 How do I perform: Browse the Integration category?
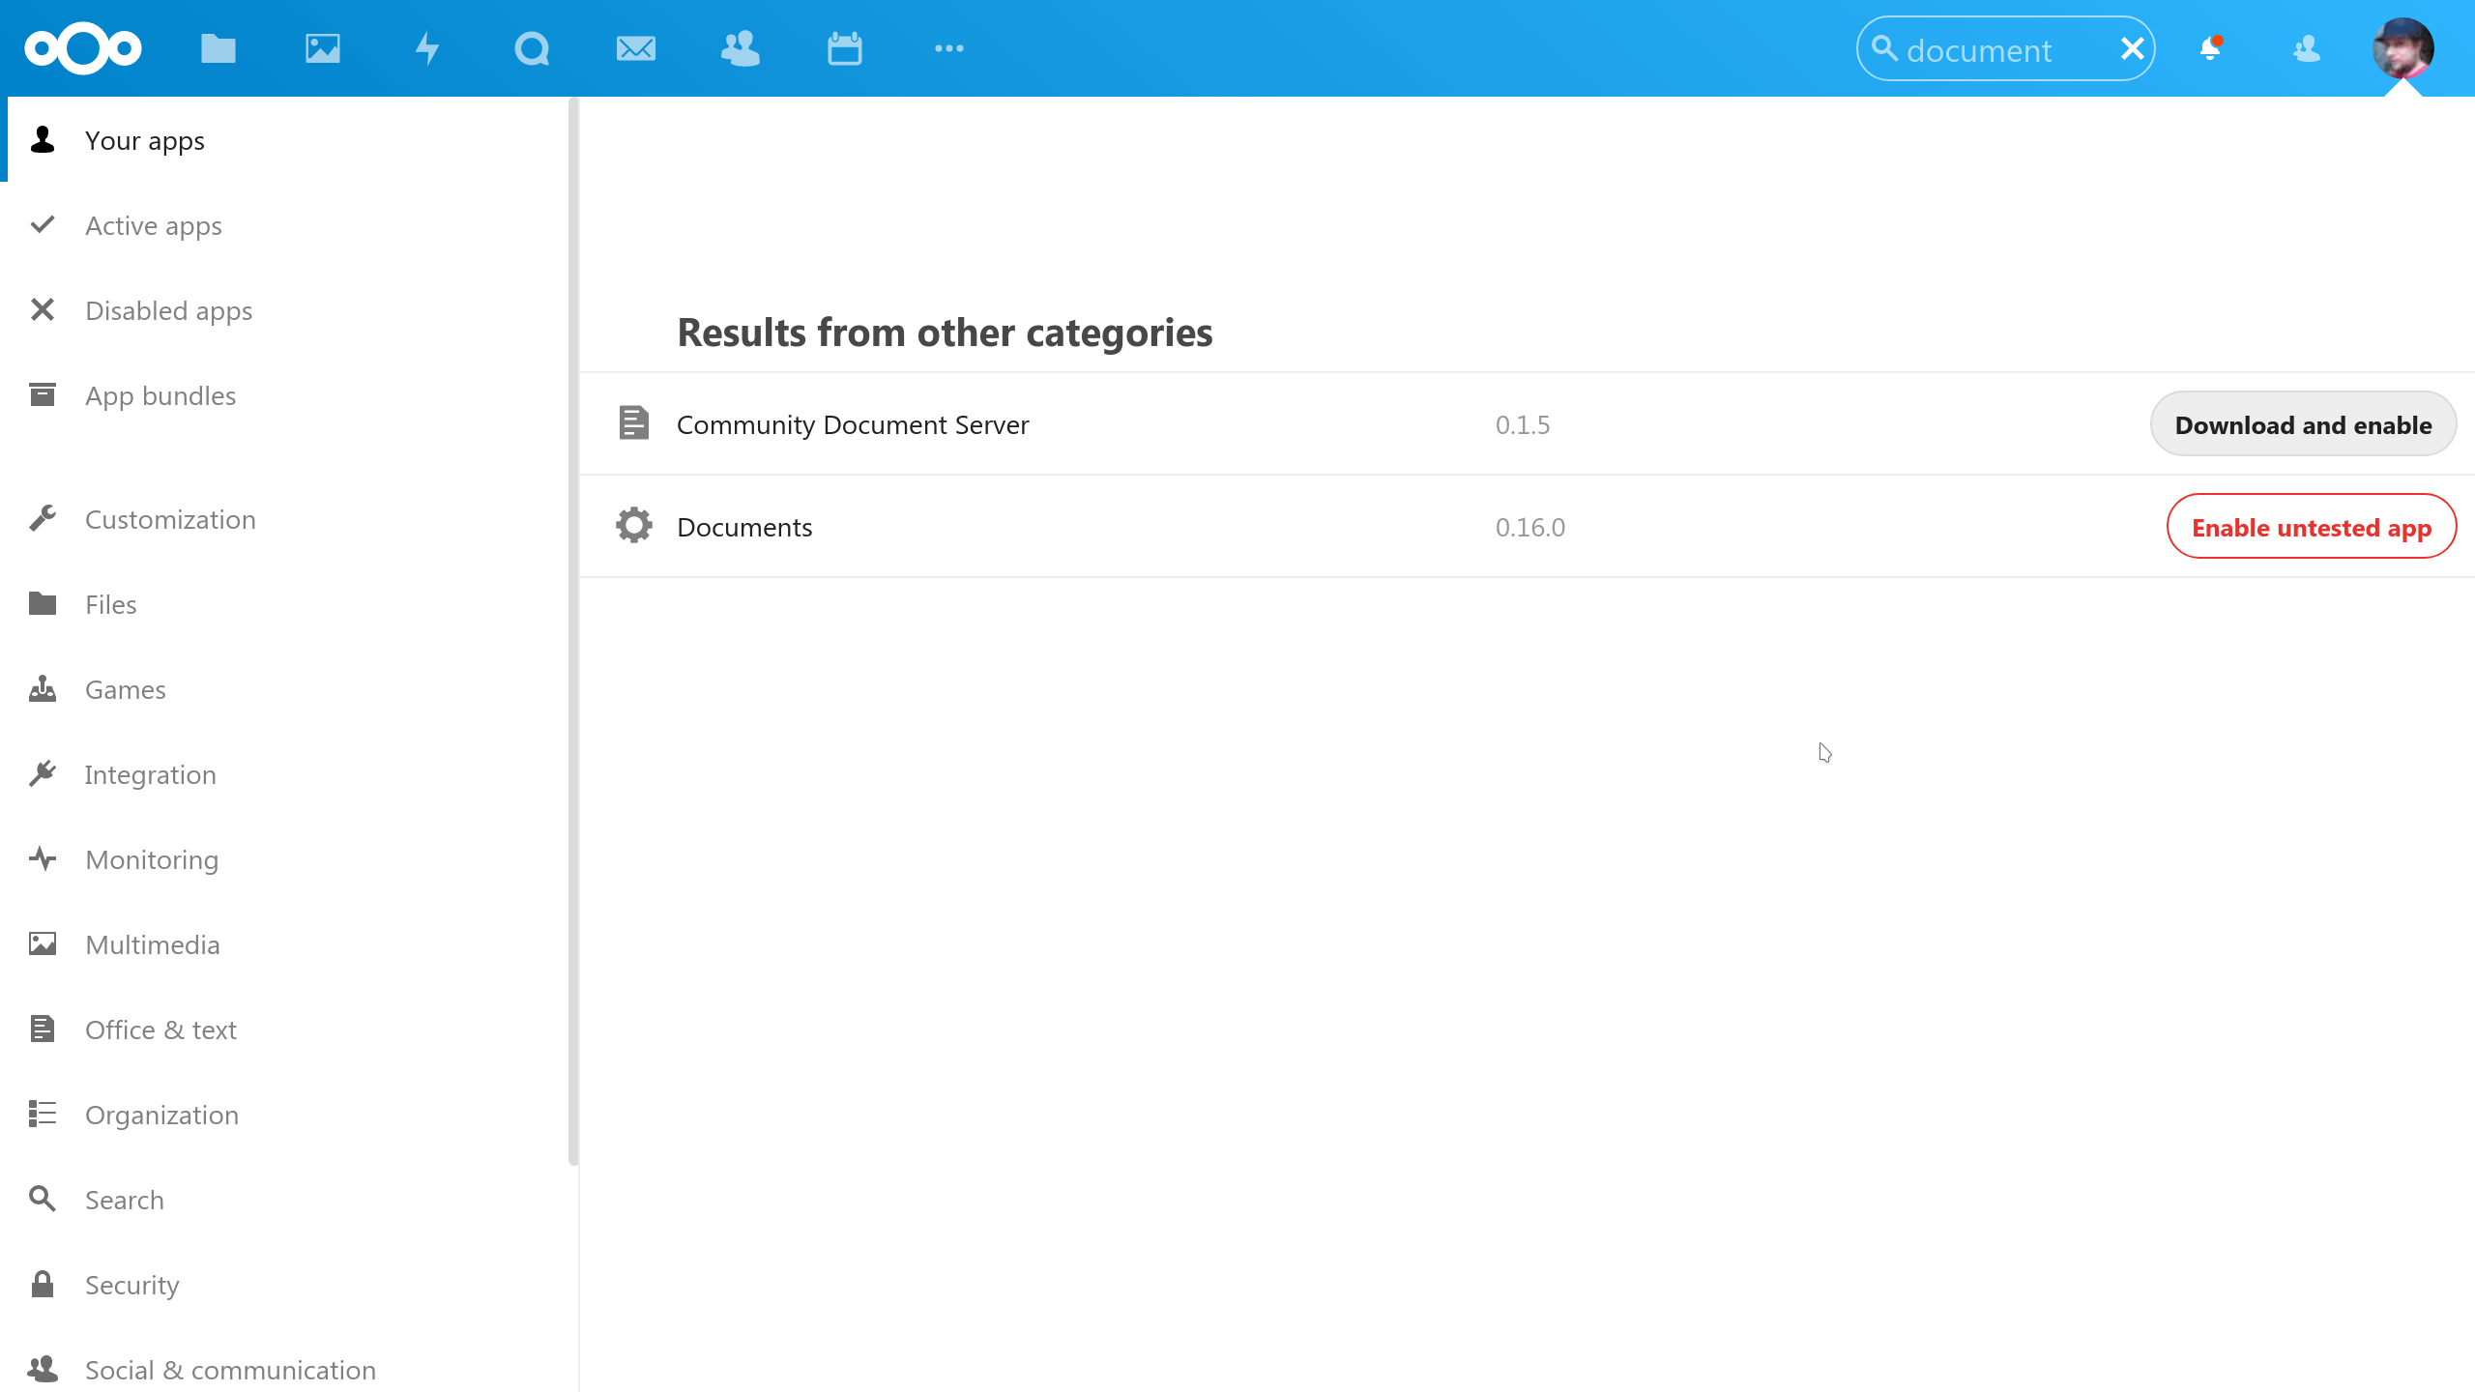tap(288, 774)
